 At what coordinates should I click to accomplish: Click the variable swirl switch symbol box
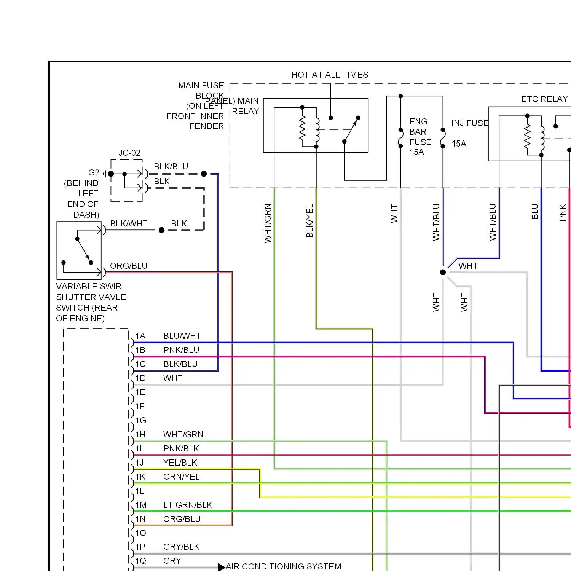(x=79, y=250)
